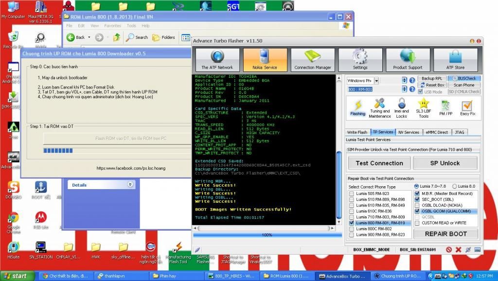Click the Backup RPL button
Viewport: 498px width, 281px height.
coord(432,78)
